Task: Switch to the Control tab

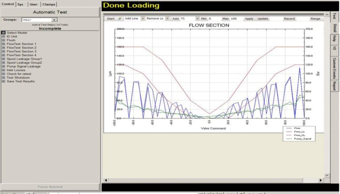Action: pos(8,4)
